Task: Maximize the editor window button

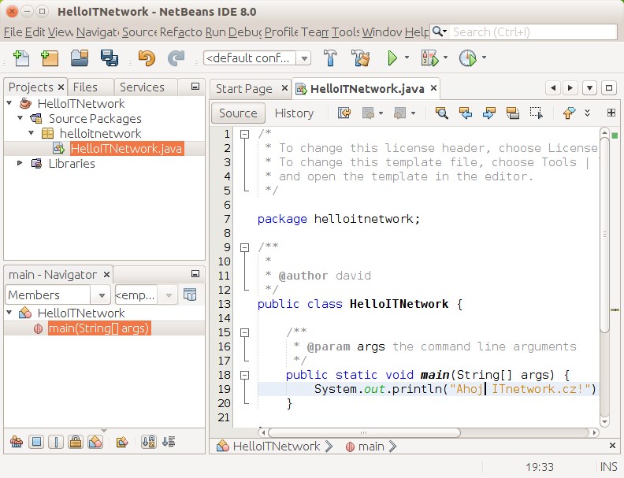Action: point(609,87)
